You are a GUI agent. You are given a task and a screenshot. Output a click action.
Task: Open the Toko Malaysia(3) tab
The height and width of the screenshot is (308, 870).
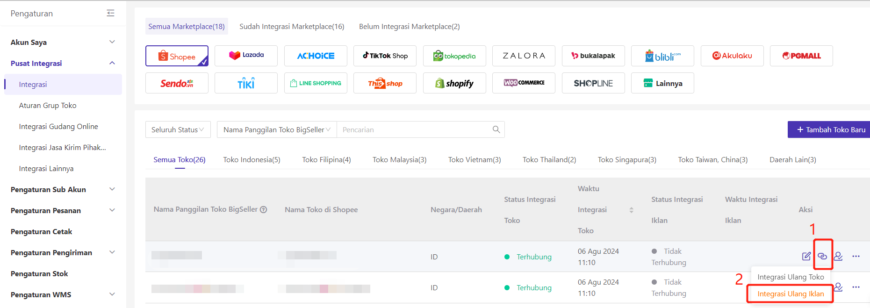tap(400, 159)
